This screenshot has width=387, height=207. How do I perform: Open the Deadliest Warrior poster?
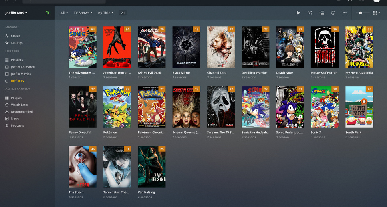pyautogui.click(x=256, y=47)
